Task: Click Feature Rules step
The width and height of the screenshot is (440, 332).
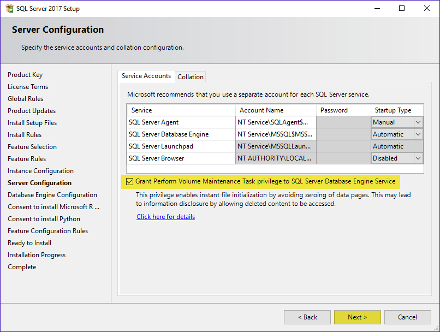Action: 27,159
